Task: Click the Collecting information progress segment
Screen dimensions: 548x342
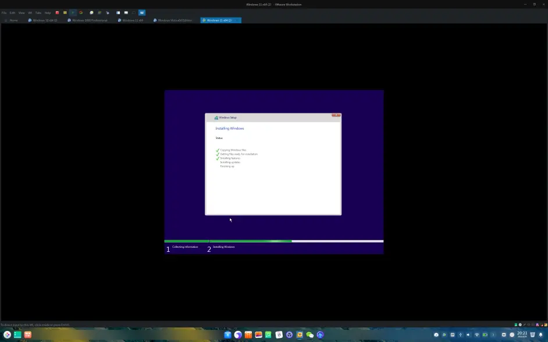Action: 187,241
